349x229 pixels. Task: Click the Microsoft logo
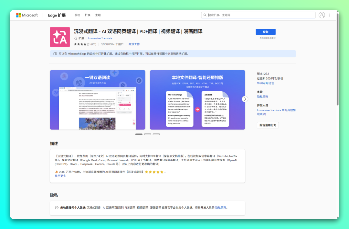tap(27, 15)
